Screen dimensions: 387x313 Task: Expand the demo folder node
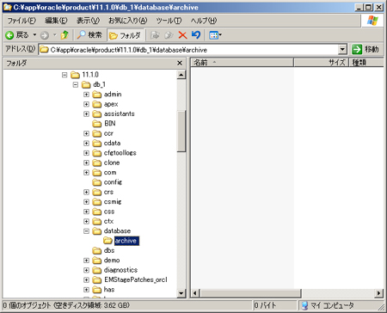[x=86, y=260]
